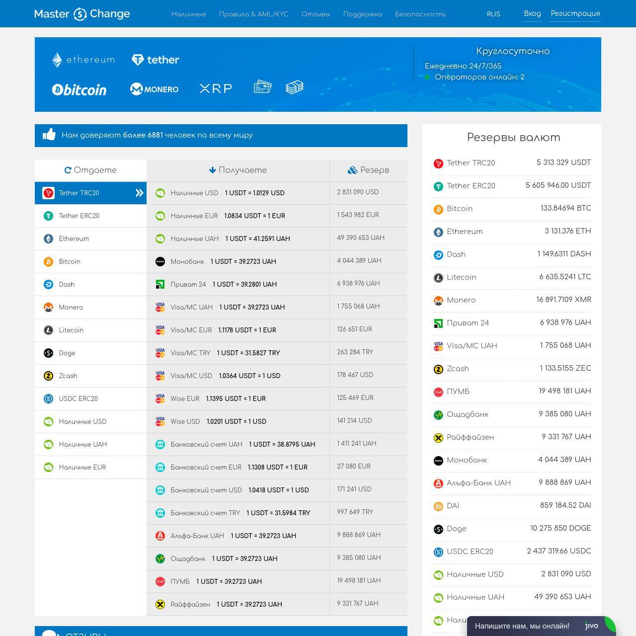Click the Монобанк icon in Получаете list
This screenshot has height=636, width=636.
tap(160, 261)
